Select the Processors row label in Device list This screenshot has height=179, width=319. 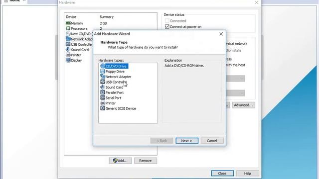[x=79, y=29]
